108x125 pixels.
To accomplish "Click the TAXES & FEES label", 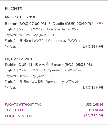I will 15,110.
